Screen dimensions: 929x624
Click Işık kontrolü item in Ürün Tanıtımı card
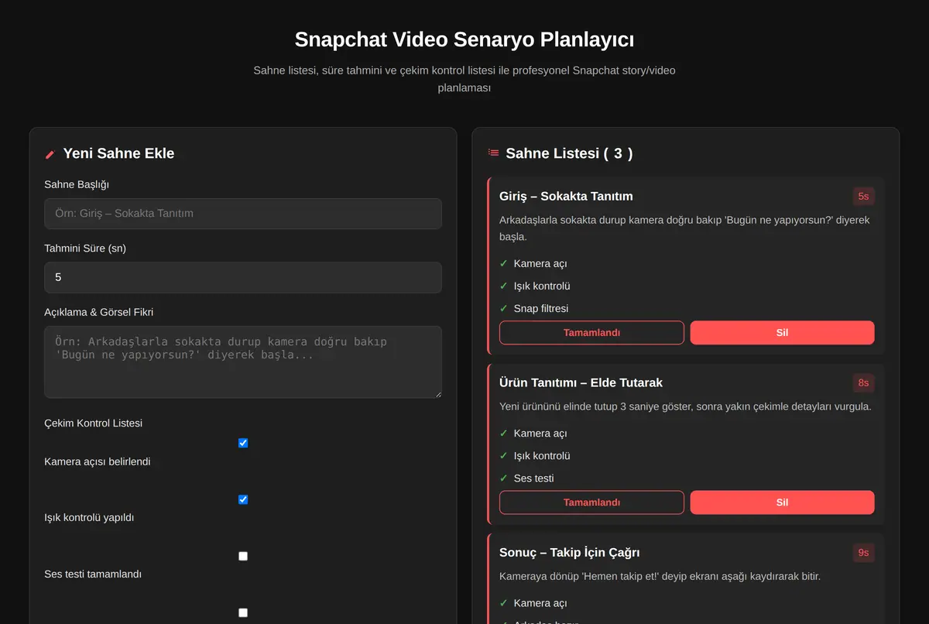[541, 456]
